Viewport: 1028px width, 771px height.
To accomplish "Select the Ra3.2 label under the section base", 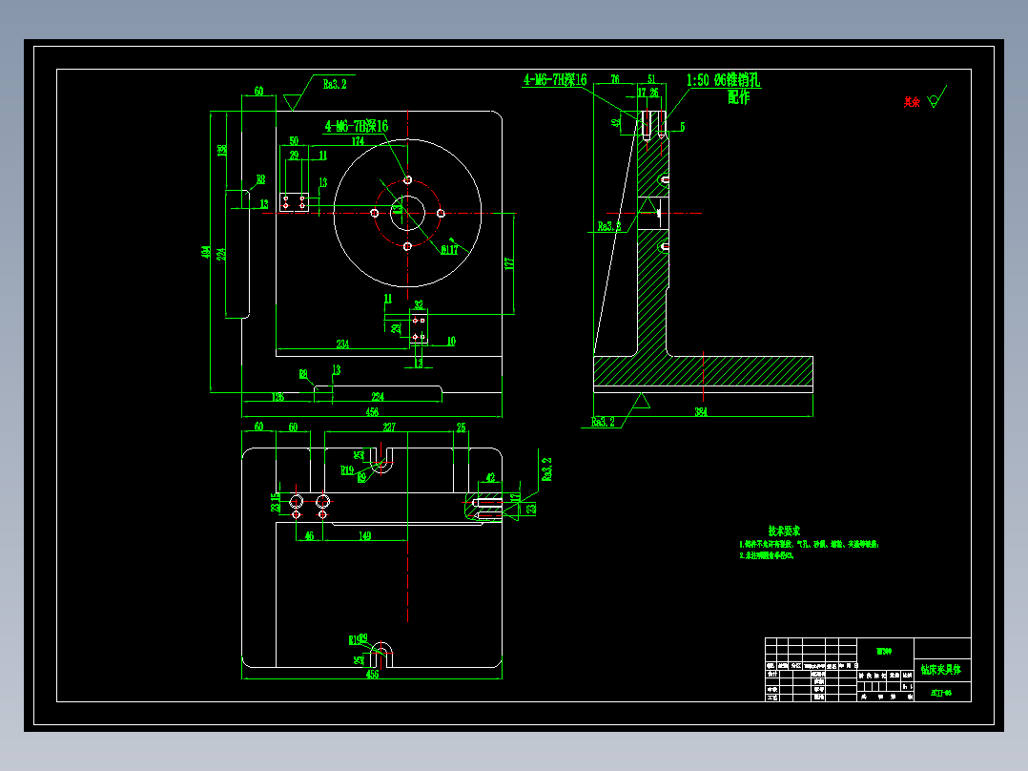I will pos(603,422).
